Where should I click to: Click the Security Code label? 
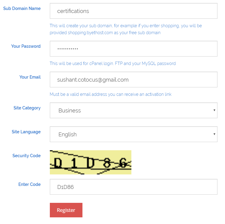[26, 156]
